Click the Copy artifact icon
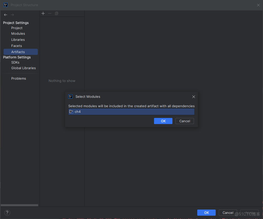 (57, 14)
